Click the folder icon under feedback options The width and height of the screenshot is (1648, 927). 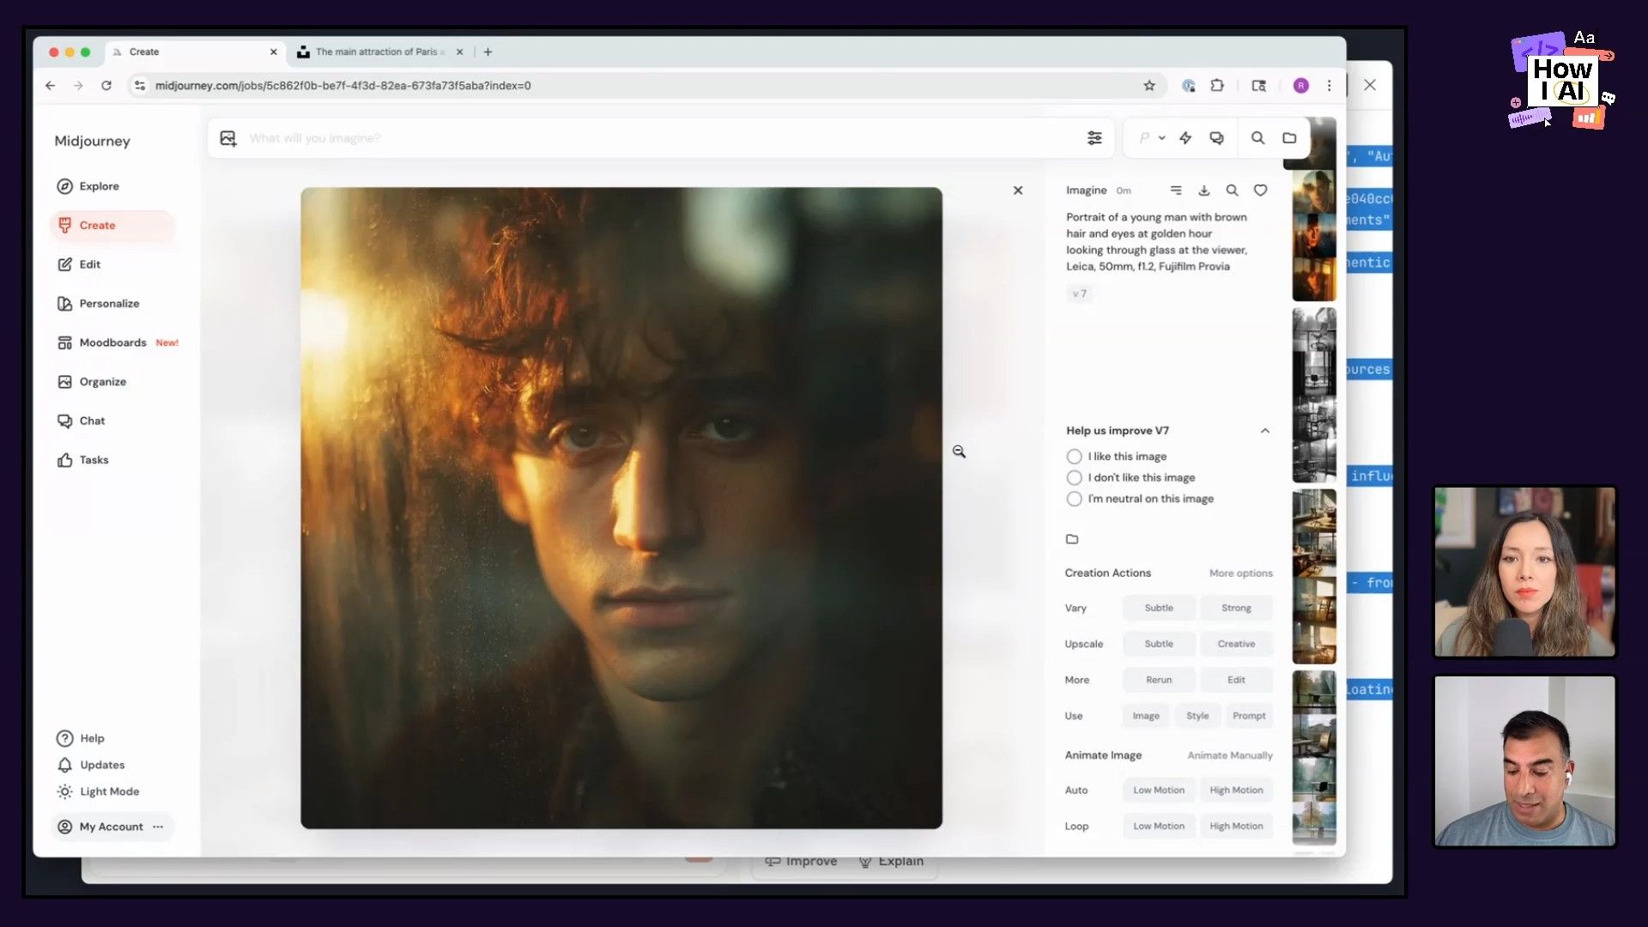click(x=1072, y=539)
